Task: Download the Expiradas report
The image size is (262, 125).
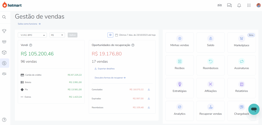Action: coord(149,98)
